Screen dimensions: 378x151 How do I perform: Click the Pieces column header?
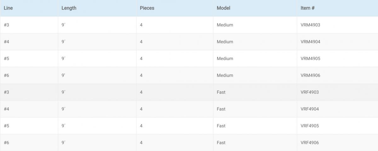(x=147, y=8)
